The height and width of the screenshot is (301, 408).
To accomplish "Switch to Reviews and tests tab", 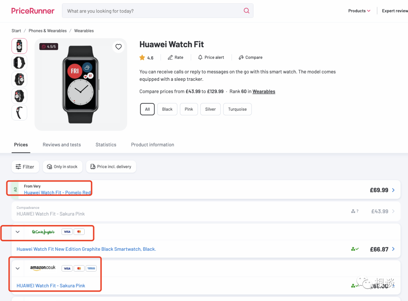I will tap(62, 145).
